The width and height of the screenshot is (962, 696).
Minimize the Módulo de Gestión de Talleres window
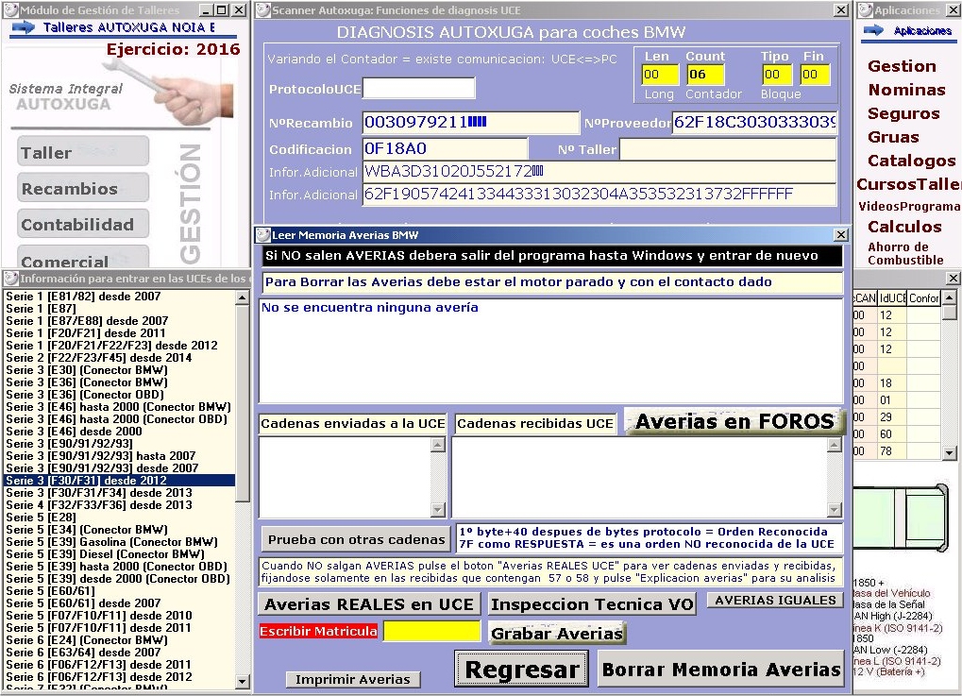tap(207, 9)
